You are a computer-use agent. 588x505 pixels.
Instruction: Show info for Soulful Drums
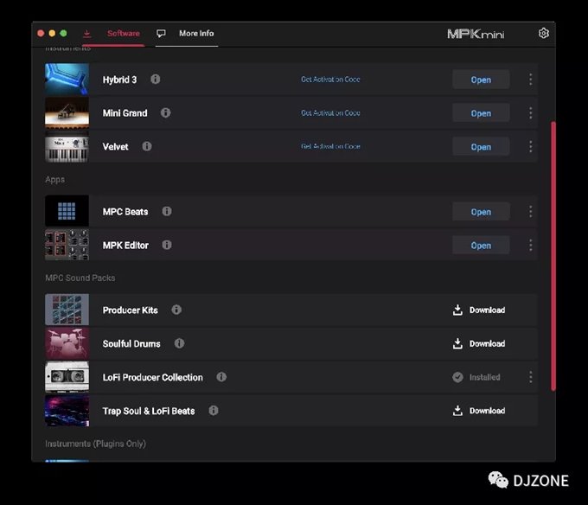tap(179, 343)
